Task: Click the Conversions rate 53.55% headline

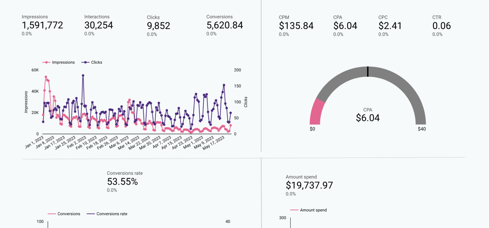Action: [122, 181]
